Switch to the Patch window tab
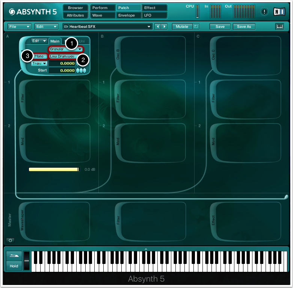 pos(129,8)
